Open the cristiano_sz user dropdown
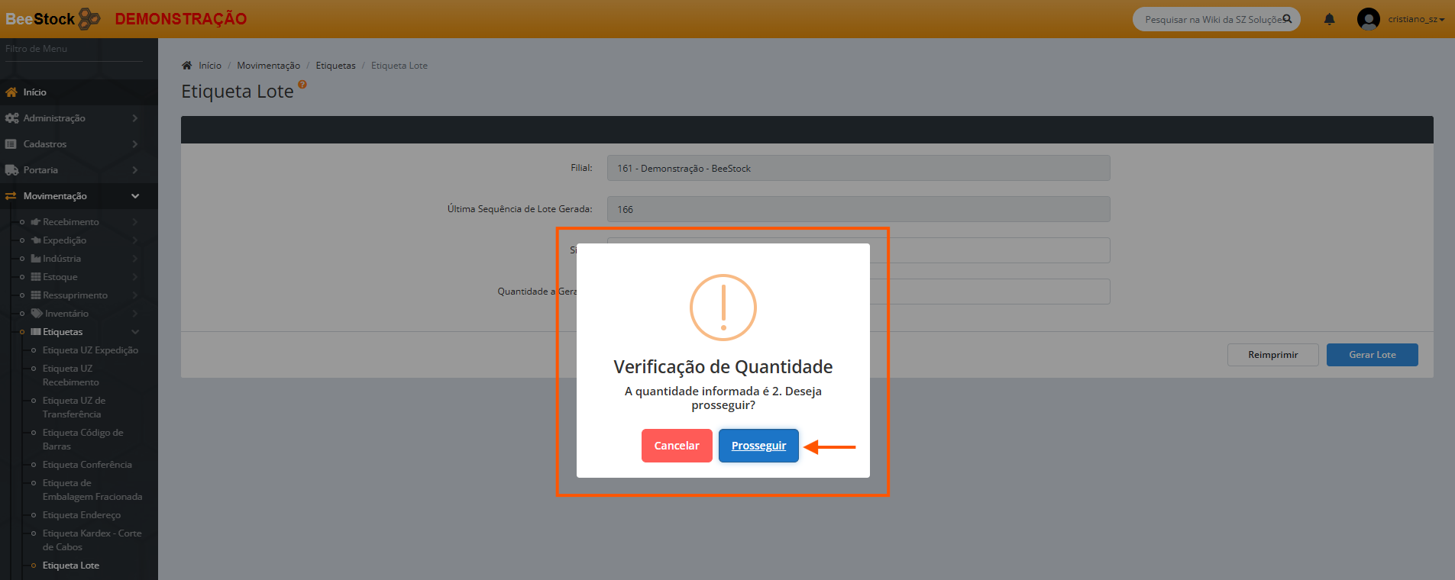 (1416, 19)
